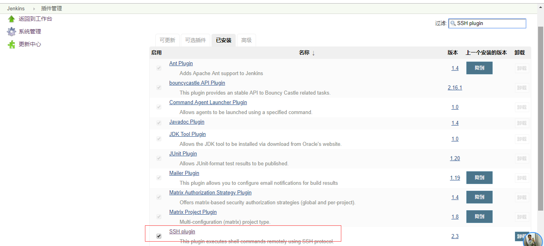544x246 pixels.
Task: Click the 启用 column header
Action: (x=157, y=53)
